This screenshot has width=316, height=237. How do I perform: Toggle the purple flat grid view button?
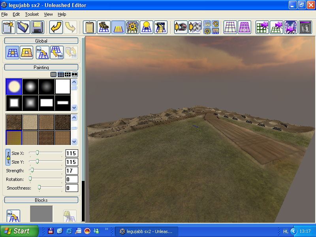[231, 27]
